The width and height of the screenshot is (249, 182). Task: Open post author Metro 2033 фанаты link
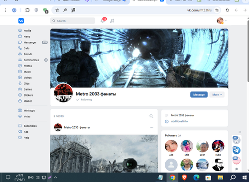pyautogui.click(x=77, y=127)
